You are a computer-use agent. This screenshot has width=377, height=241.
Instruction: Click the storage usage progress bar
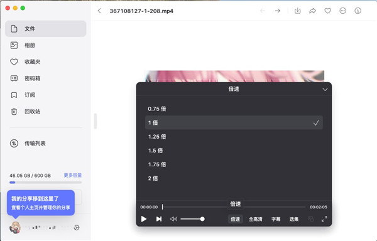click(46, 183)
